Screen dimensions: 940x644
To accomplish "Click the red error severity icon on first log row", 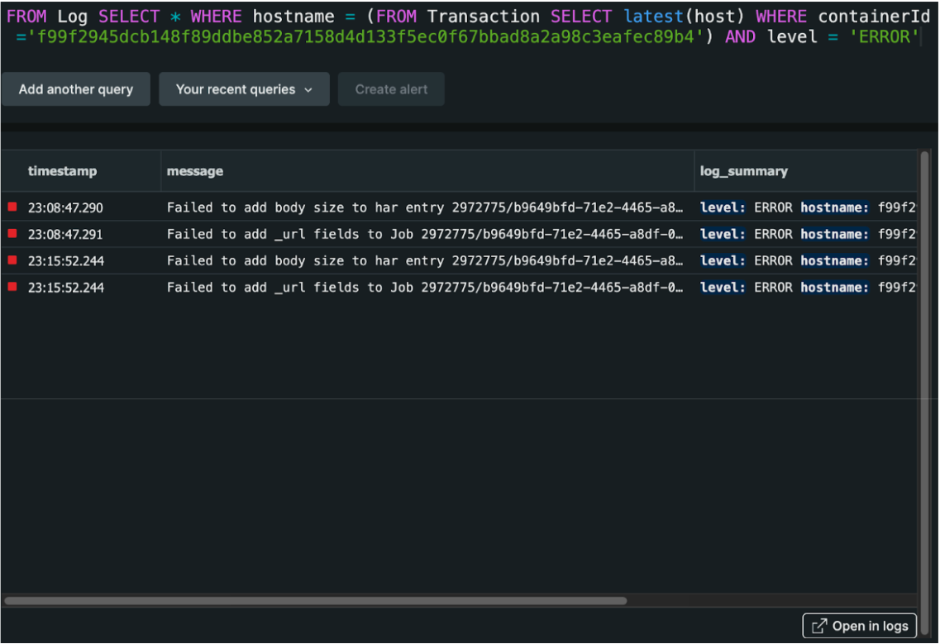I will click(x=11, y=208).
